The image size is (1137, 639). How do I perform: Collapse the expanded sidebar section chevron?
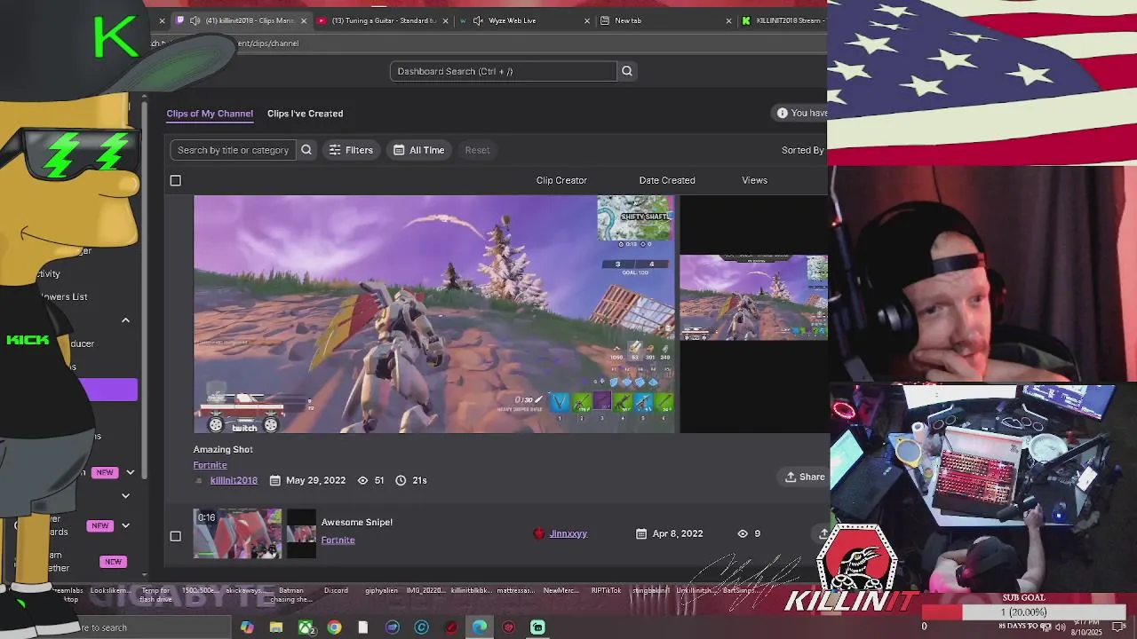tap(125, 320)
